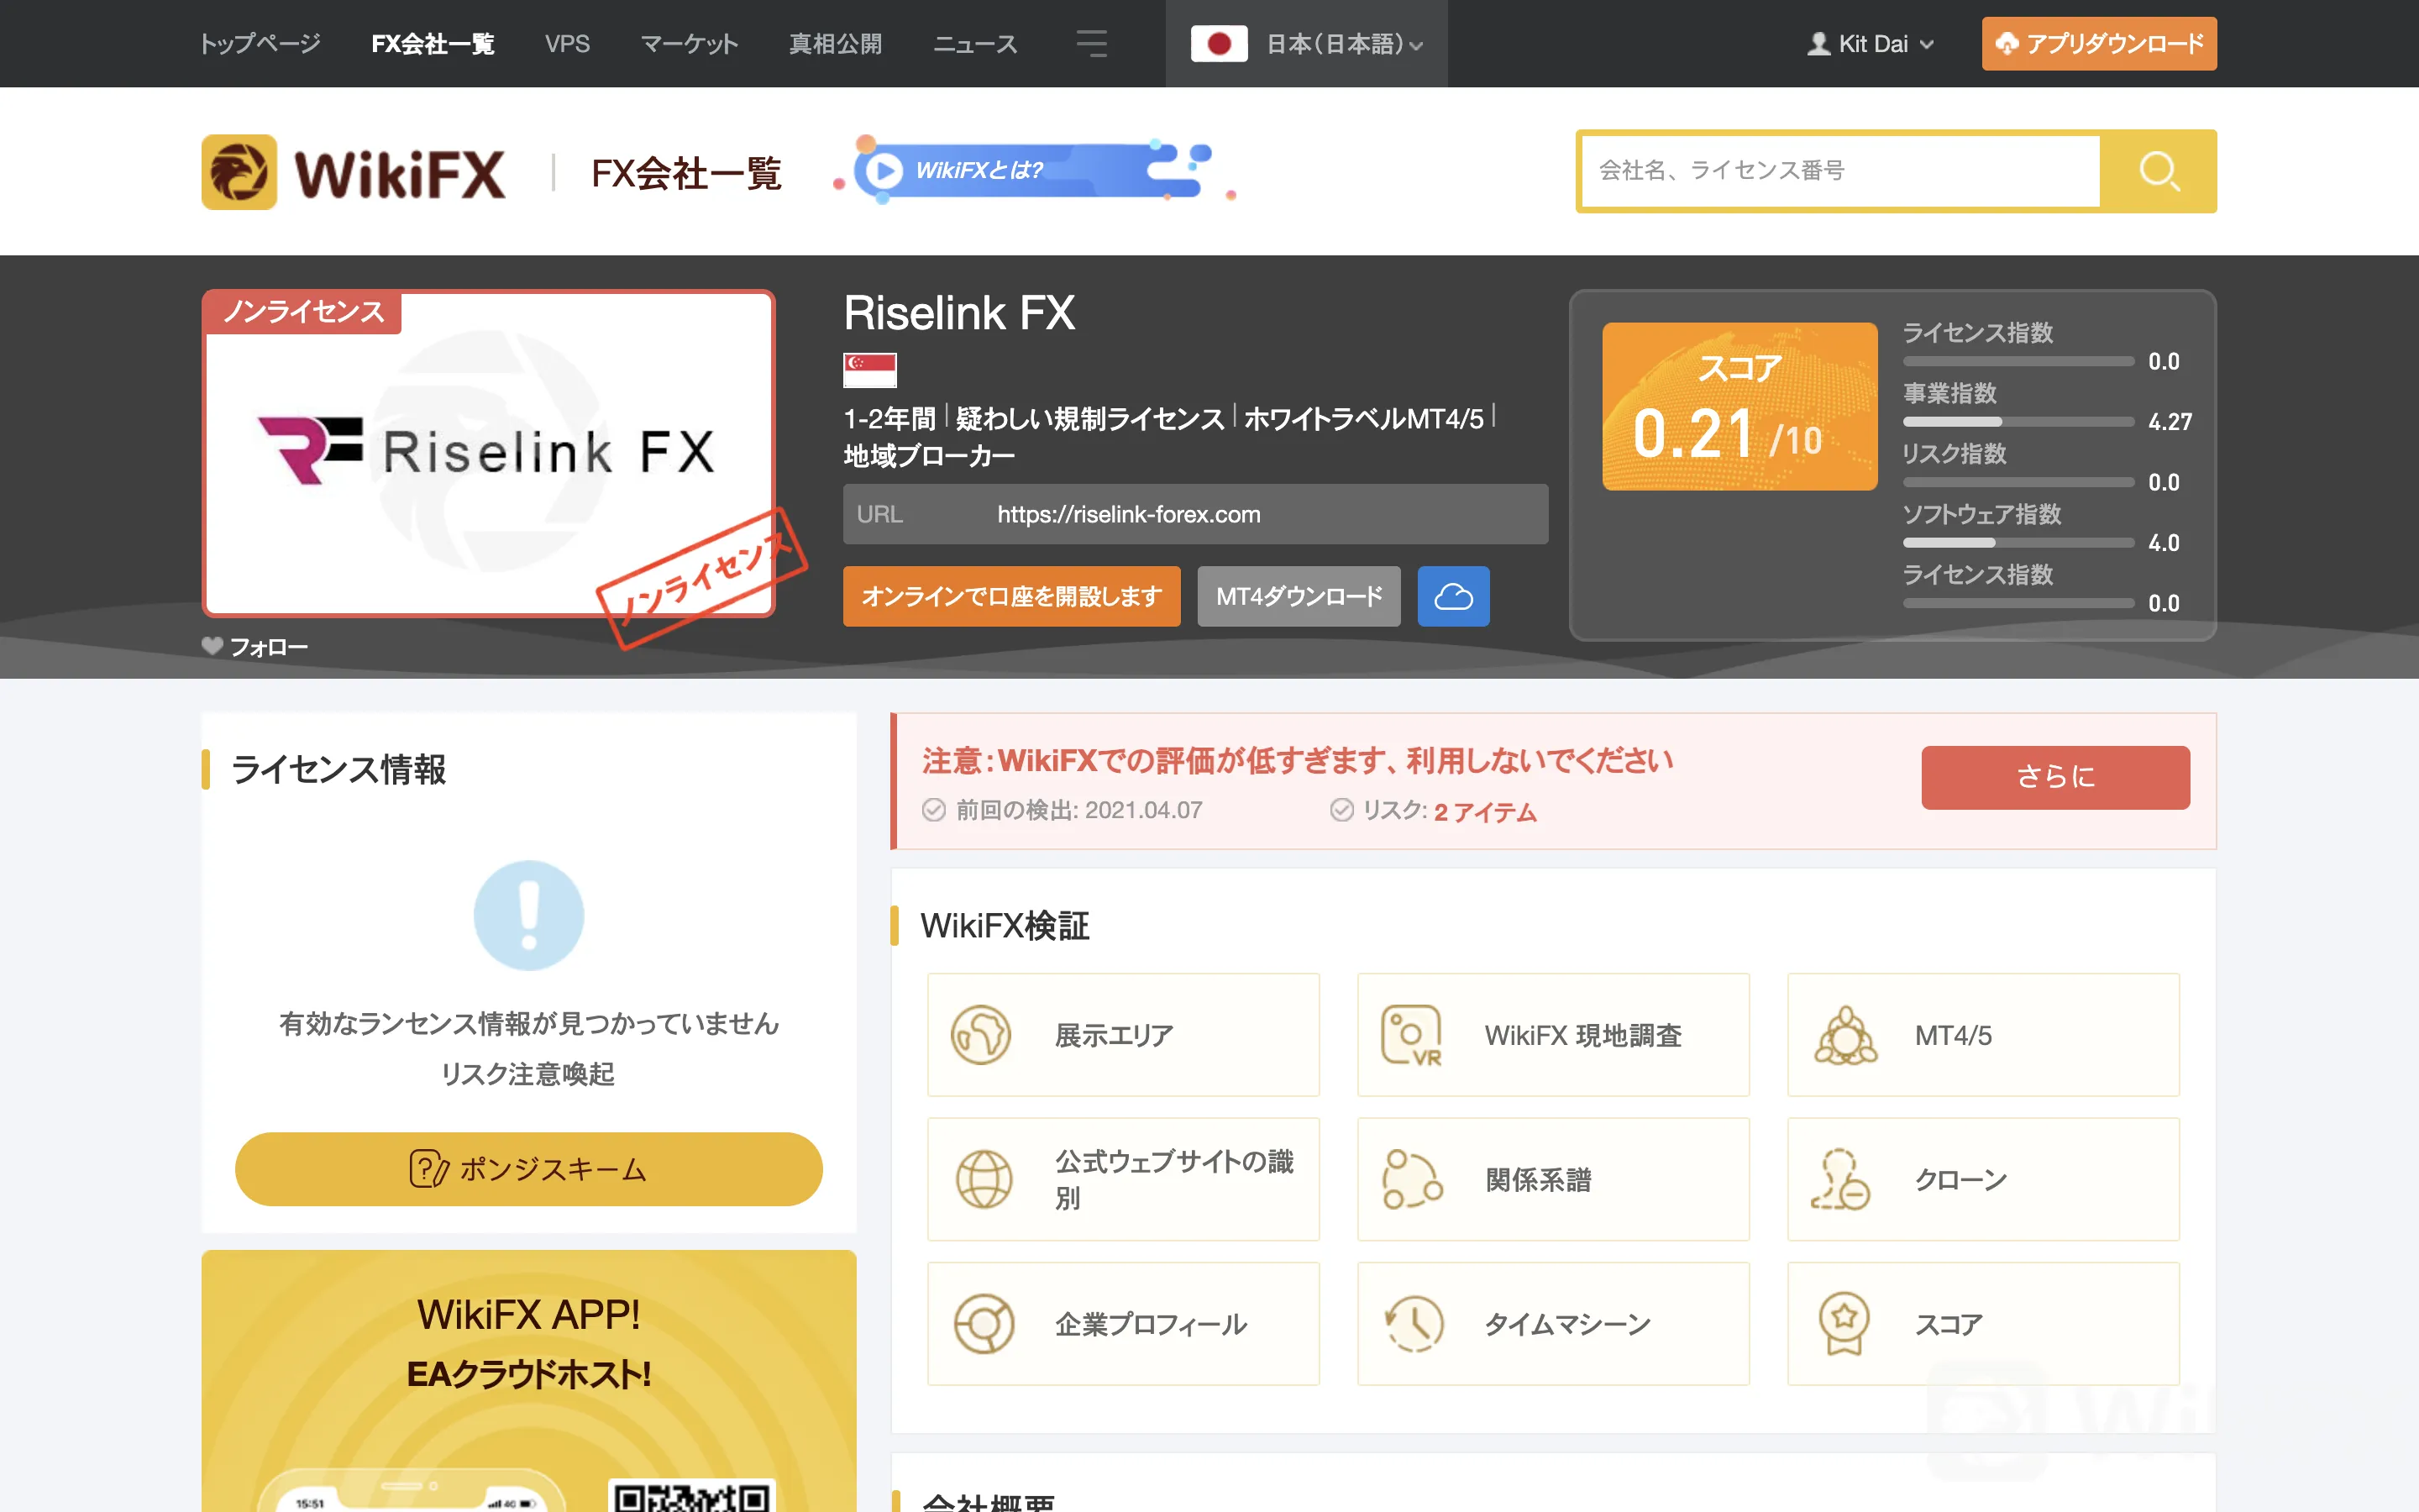
Task: Click the Riselink FX logo thumbnail
Action: 489,453
